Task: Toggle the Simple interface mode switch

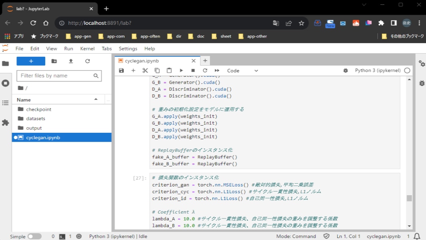Action: (34, 236)
